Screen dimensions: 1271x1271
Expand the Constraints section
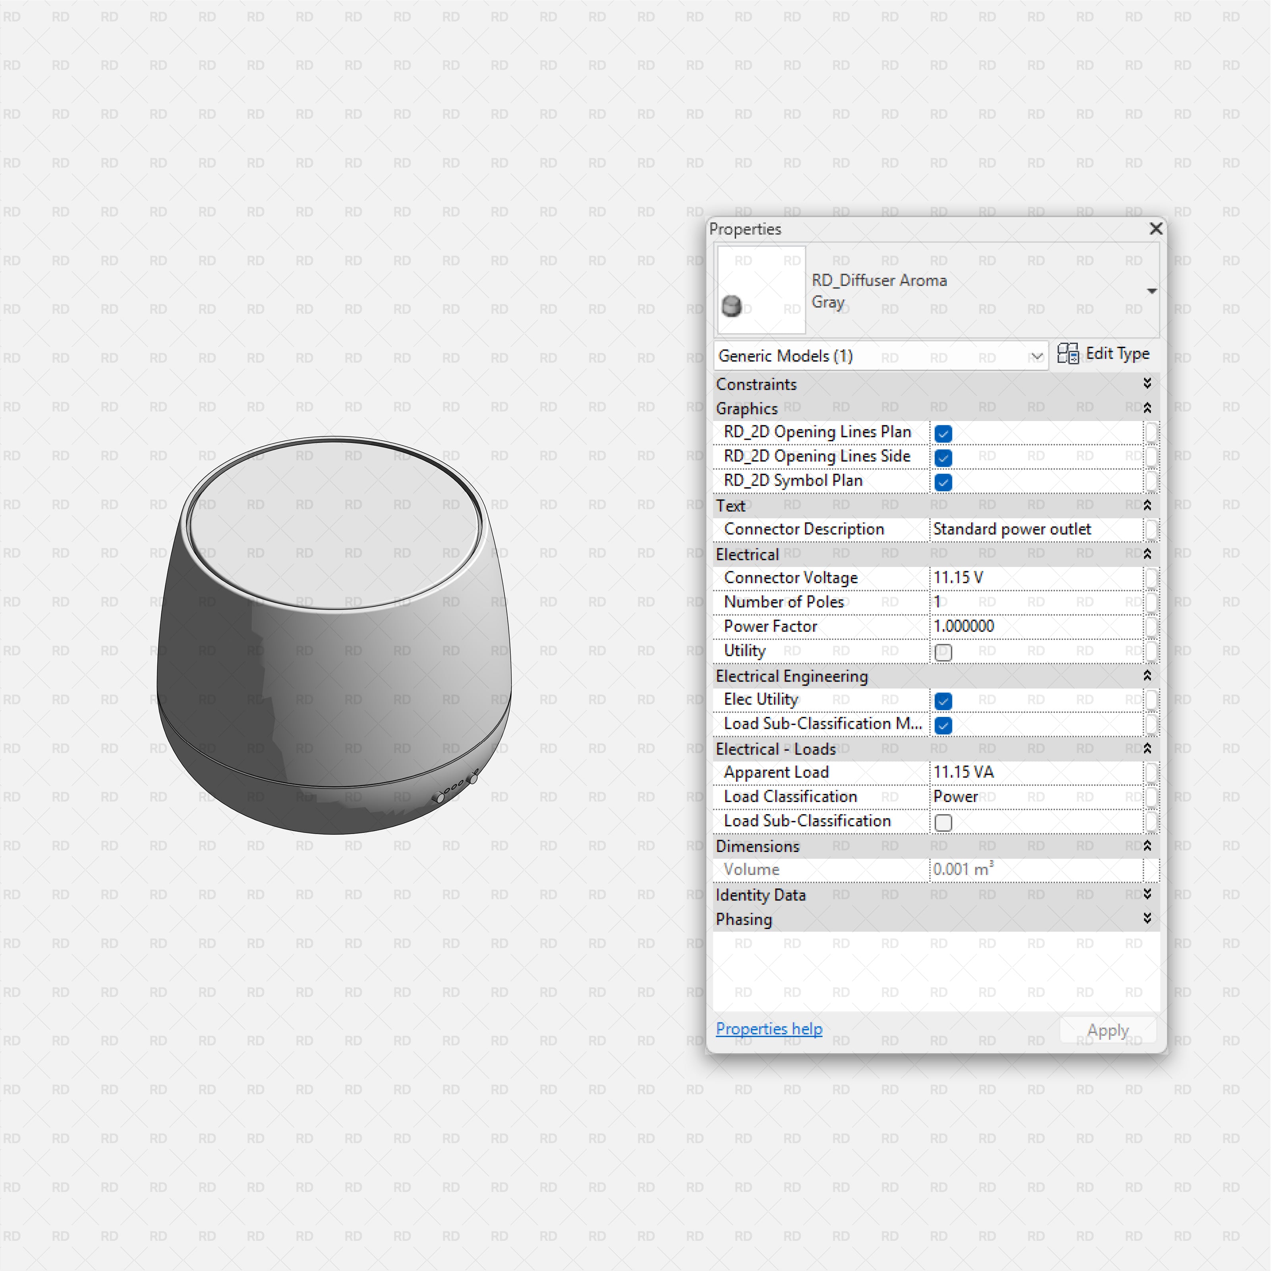[x=1147, y=384]
